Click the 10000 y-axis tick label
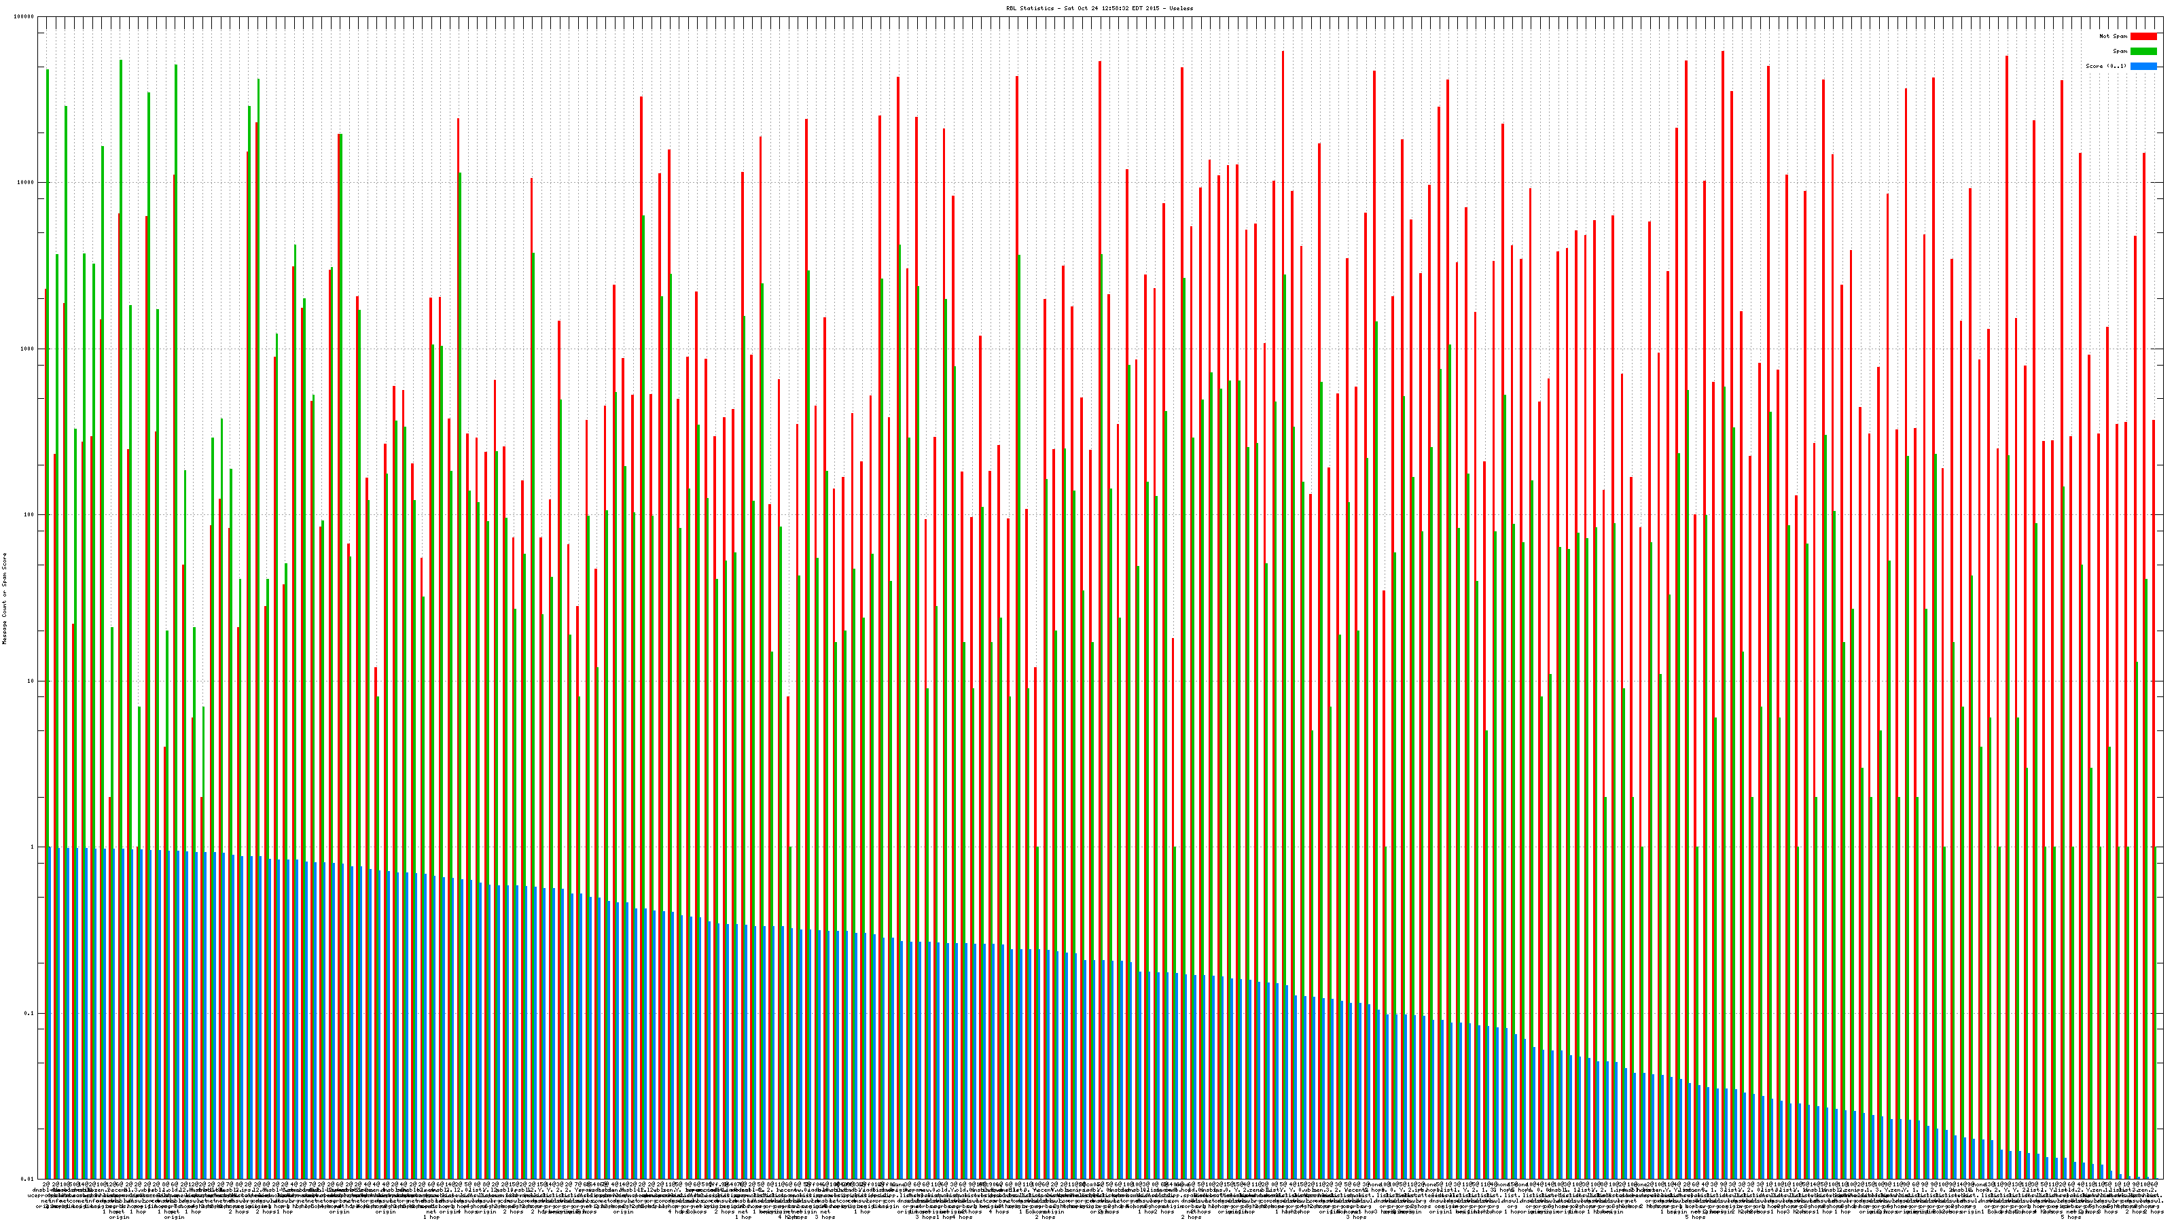 [x=26, y=183]
